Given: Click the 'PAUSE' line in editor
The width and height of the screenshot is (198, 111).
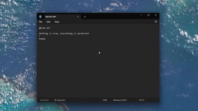Looking at the screenshot, I should click(x=42, y=39).
